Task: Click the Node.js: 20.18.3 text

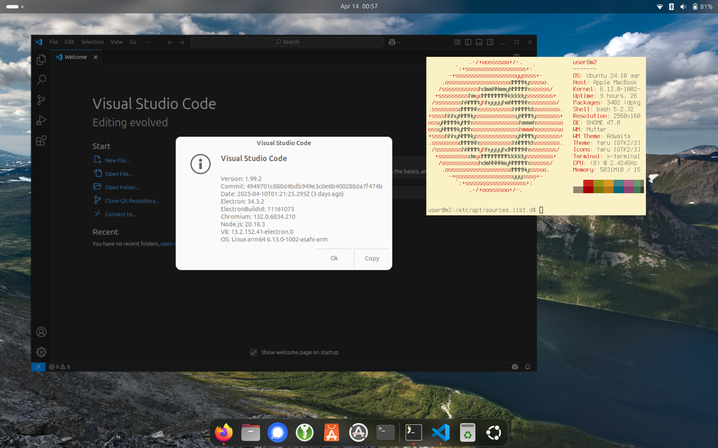Action: pos(243,224)
